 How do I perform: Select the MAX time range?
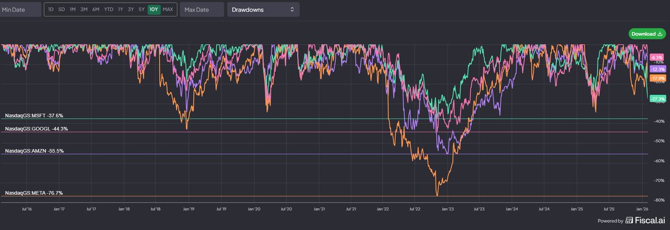point(168,9)
